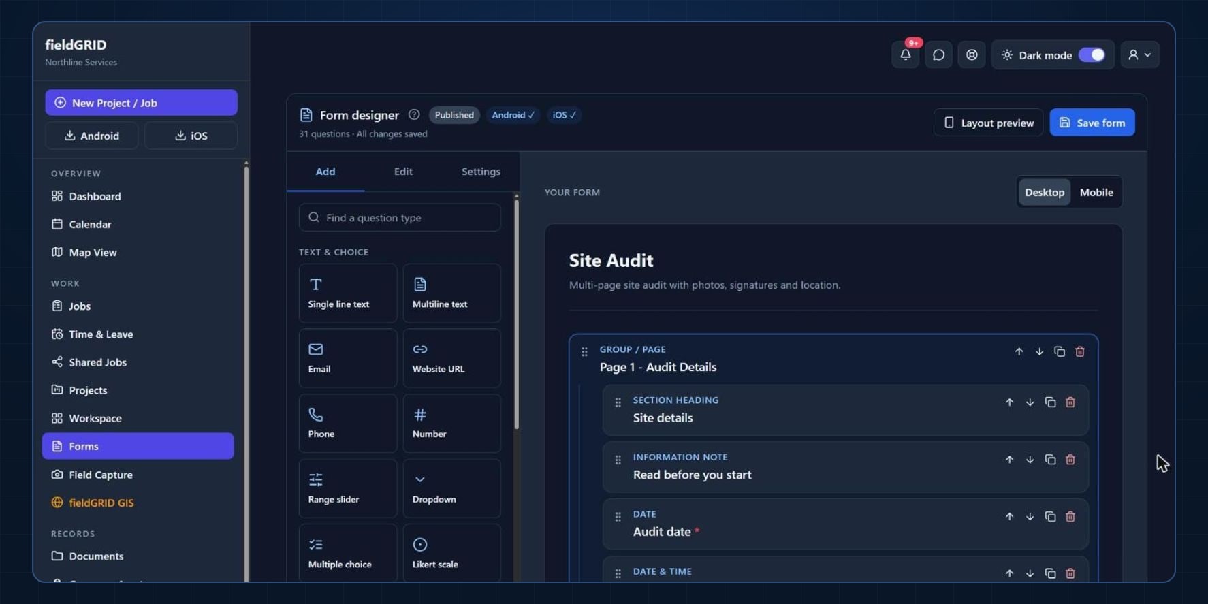This screenshot has width=1208, height=604.
Task: Add a Dropdown question type
Action: pos(451,488)
